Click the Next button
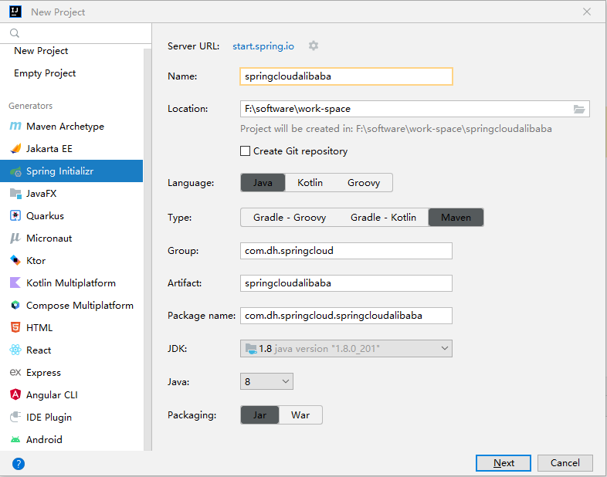 pyautogui.click(x=504, y=463)
